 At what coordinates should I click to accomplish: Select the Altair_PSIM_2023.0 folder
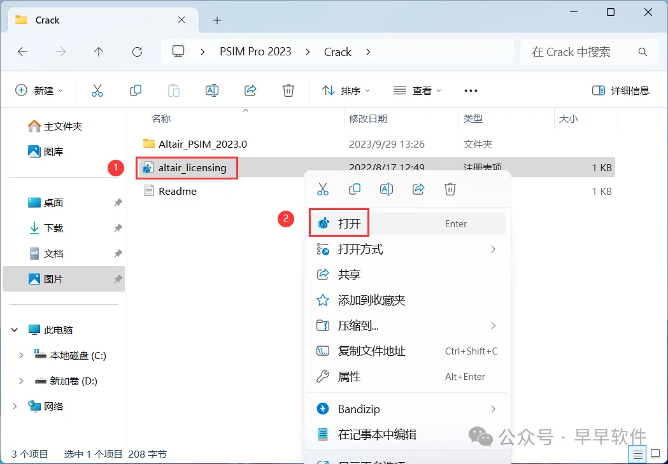pos(203,144)
